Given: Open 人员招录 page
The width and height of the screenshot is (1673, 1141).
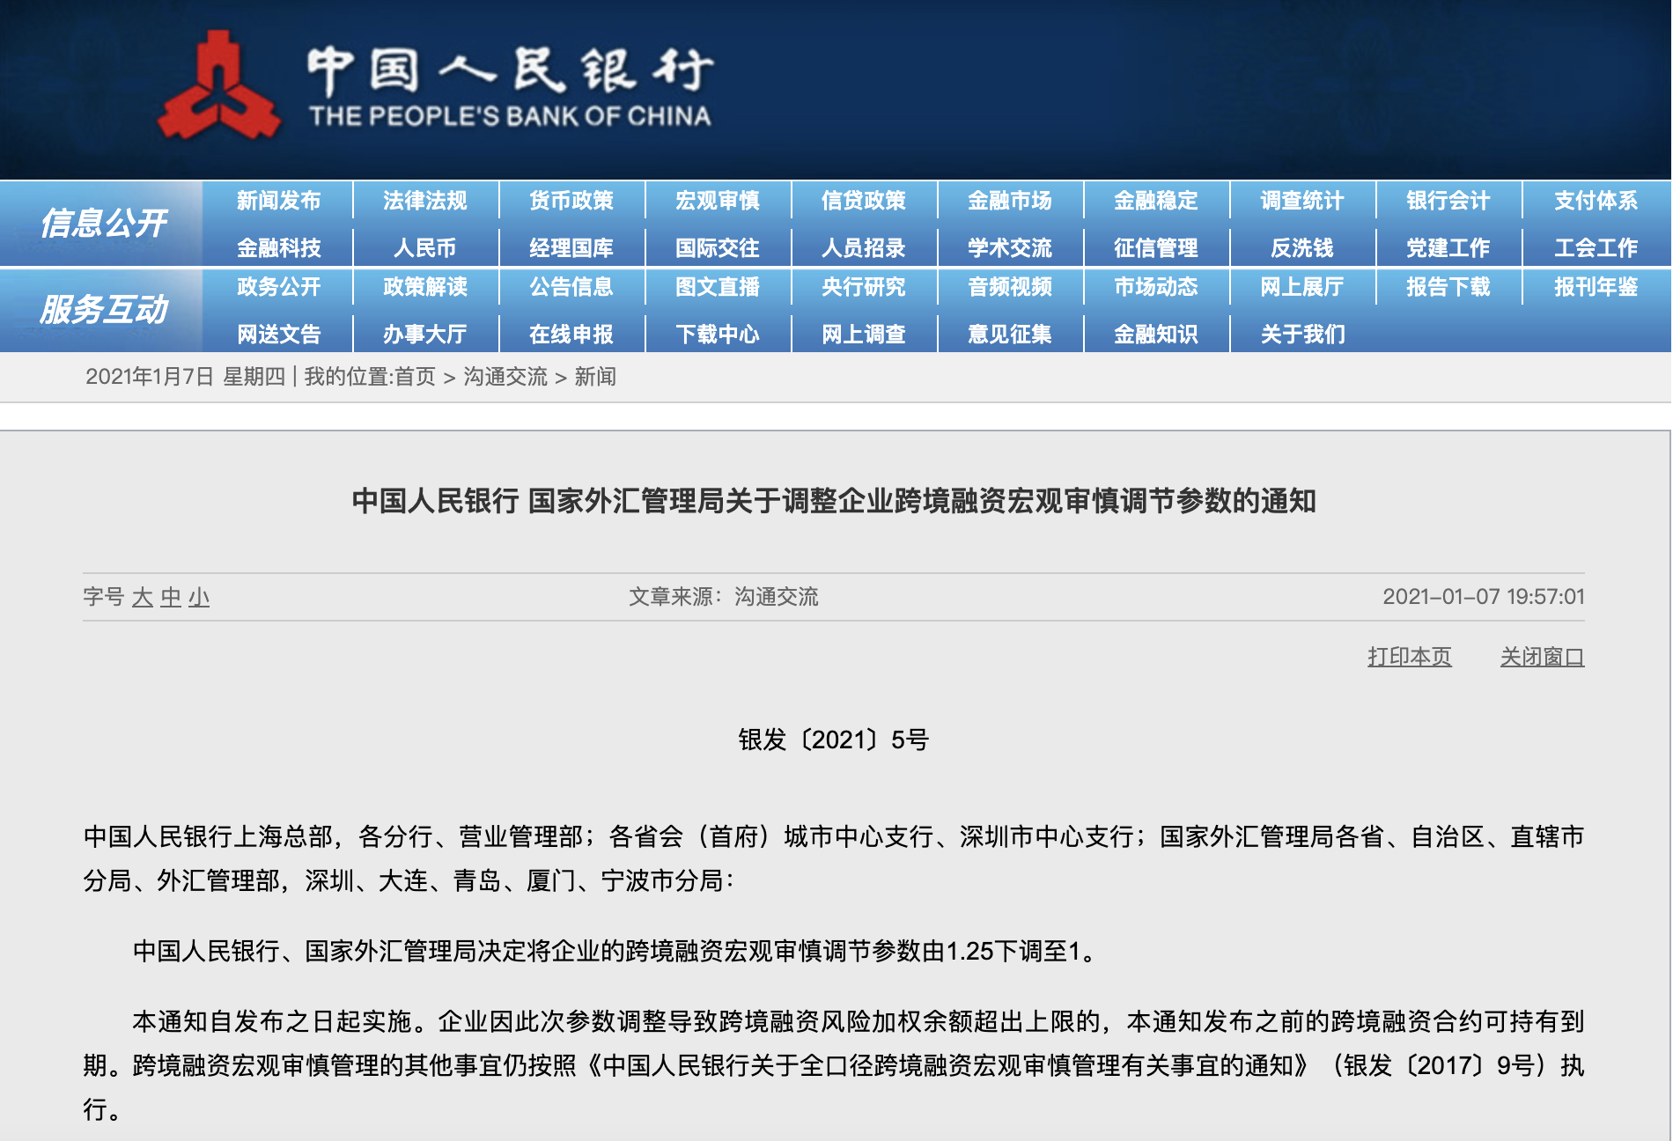Looking at the screenshot, I should coord(863,248).
